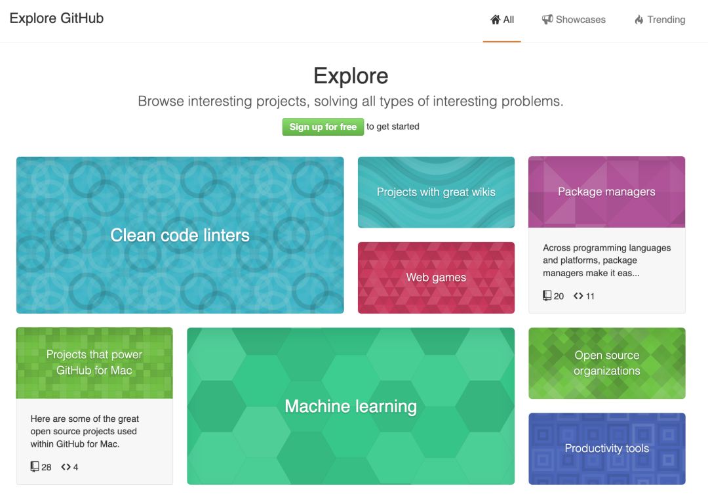Open the Clean code linters showcase
Image resolution: width=708 pixels, height=494 pixels.
click(180, 235)
